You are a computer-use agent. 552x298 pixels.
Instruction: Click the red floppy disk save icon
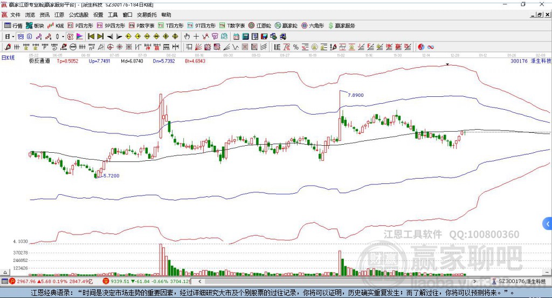pos(264,37)
